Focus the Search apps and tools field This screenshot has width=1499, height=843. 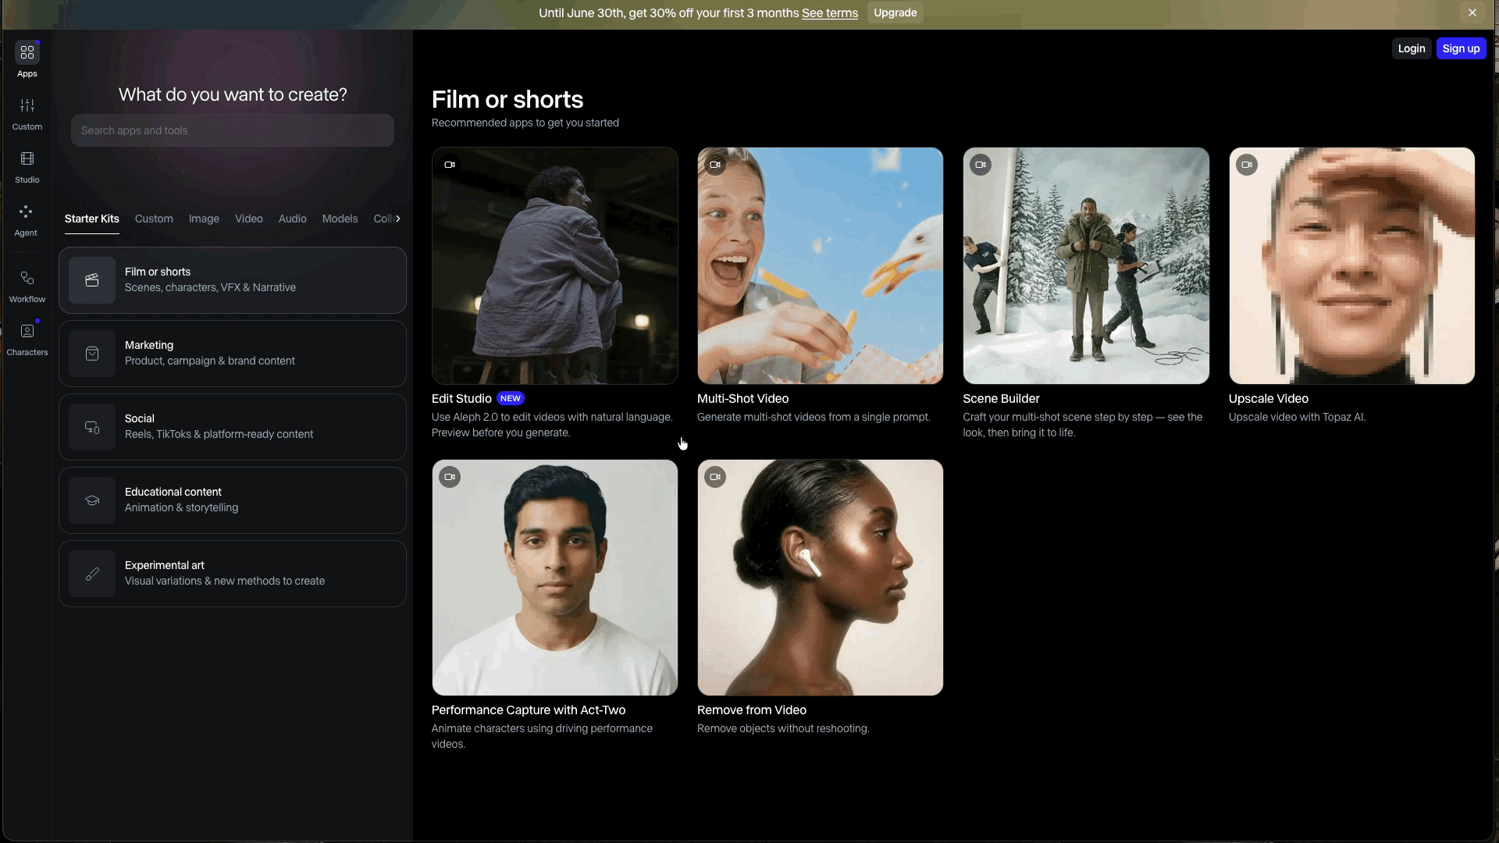233,130
